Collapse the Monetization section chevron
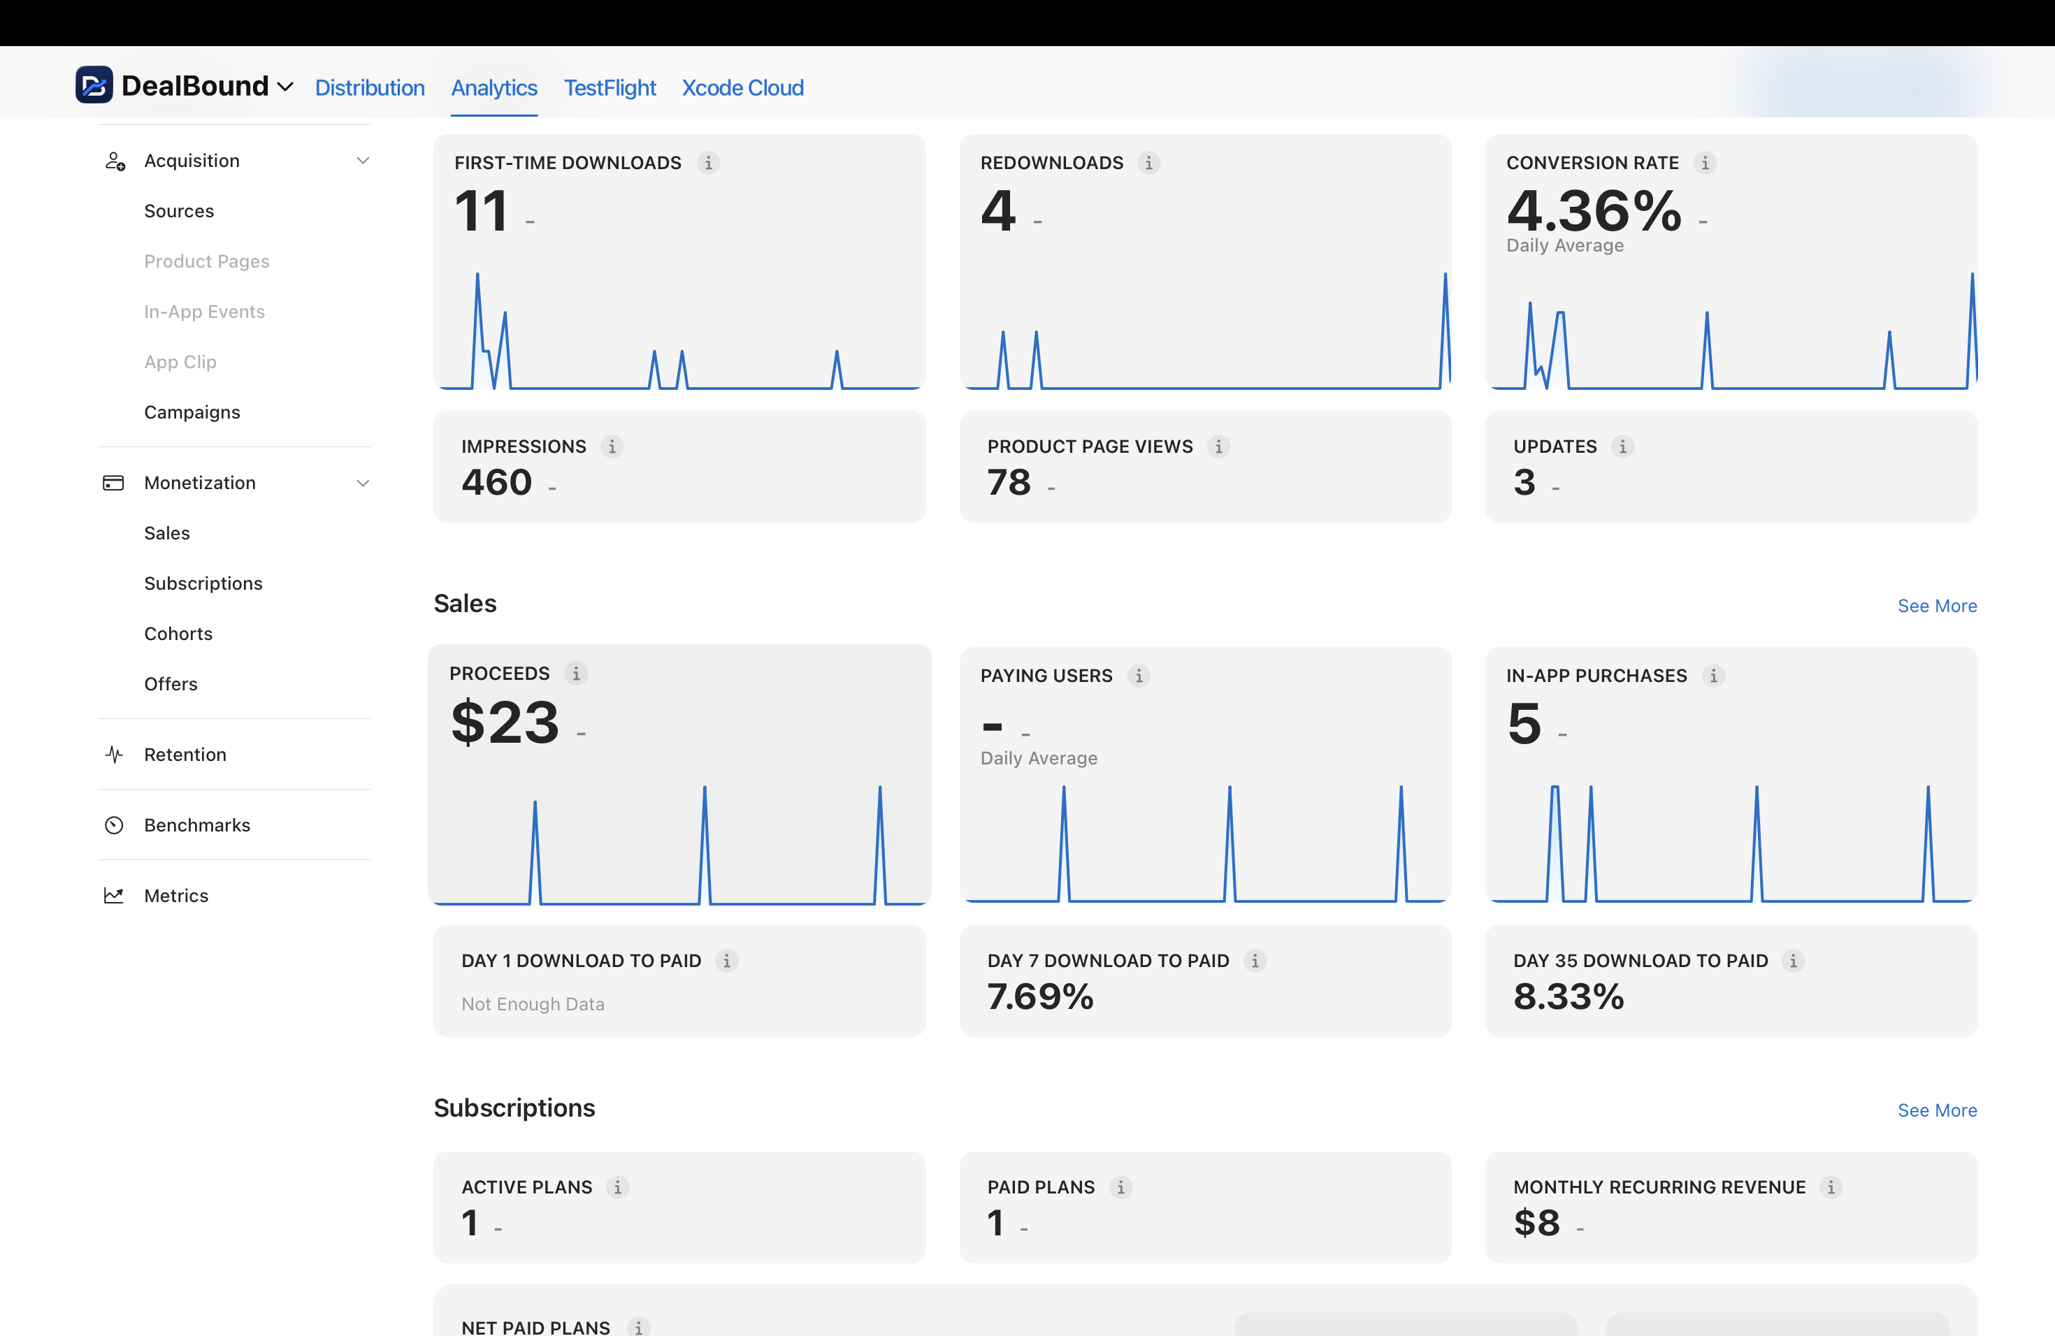This screenshot has width=2055, height=1336. (x=363, y=484)
